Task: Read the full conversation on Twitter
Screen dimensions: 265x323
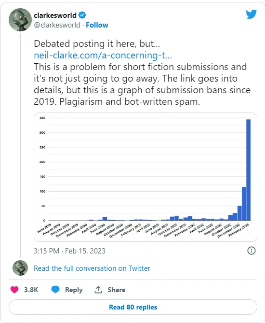Action: 92,268
